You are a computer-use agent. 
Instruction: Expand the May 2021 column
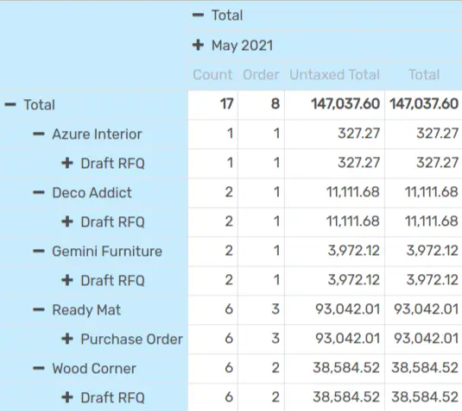232,46
